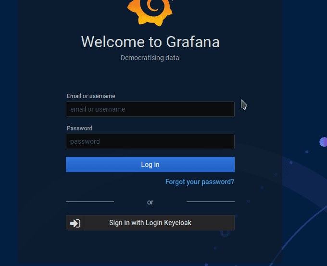Click the Email or username label
The height and width of the screenshot is (266, 327).
coord(91,96)
